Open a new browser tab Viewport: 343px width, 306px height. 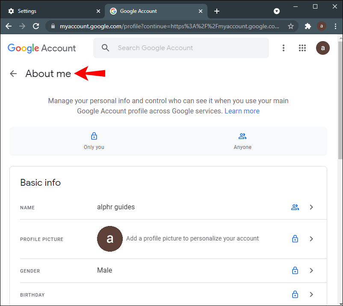(216, 11)
